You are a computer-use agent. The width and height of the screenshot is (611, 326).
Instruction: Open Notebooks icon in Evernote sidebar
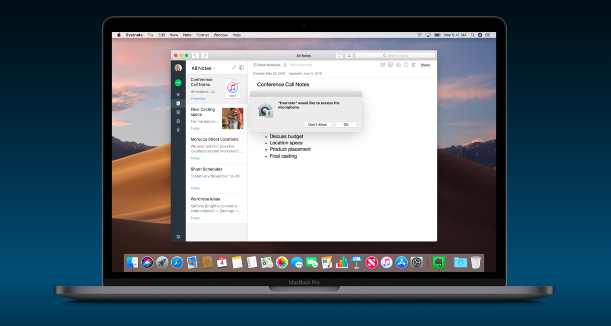point(178,112)
